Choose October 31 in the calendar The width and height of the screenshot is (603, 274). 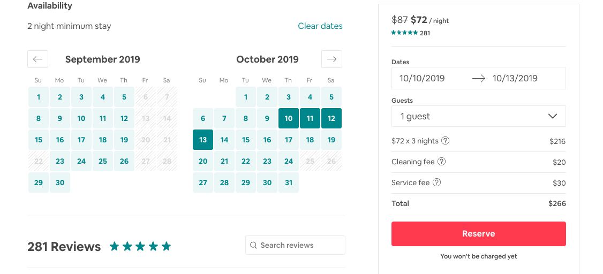pyautogui.click(x=289, y=182)
